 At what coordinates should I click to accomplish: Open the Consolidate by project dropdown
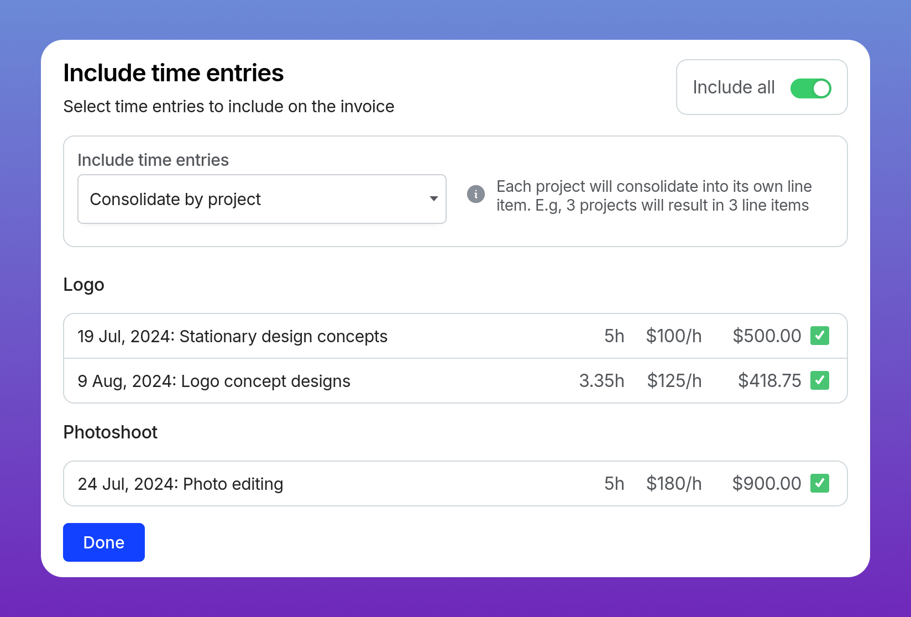[x=262, y=199]
